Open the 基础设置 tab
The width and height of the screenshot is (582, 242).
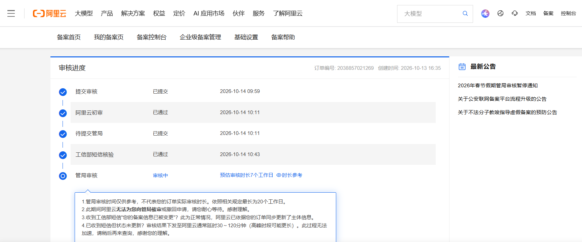coord(246,37)
